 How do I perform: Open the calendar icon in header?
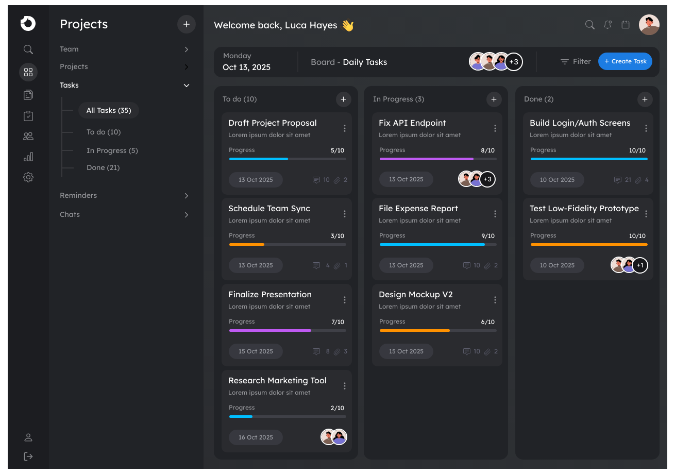626,24
